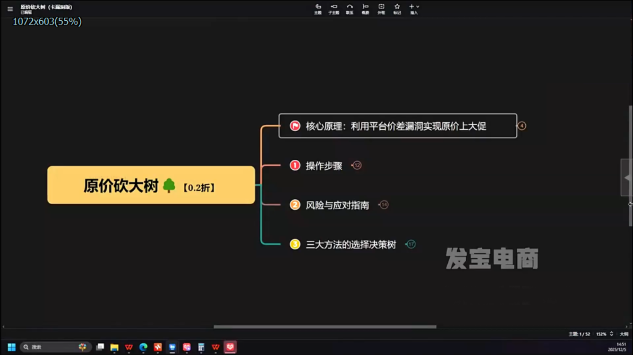The height and width of the screenshot is (355, 633).
Task: Add a relationship with the 联系 tool
Action: coord(349,9)
